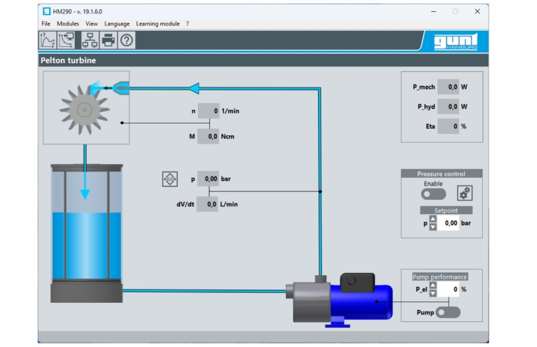Click the GUNT Hamburg logo
Screen dimensions: 537x347
click(456, 41)
